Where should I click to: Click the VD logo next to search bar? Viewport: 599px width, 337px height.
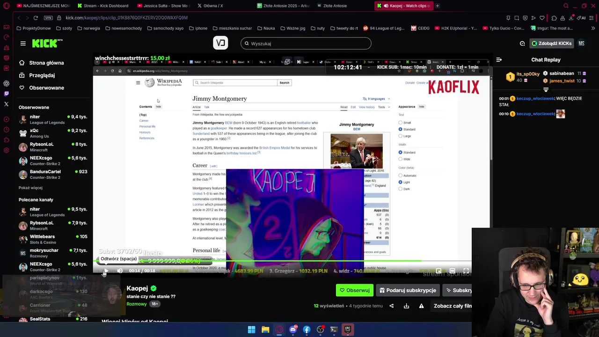pos(220,43)
